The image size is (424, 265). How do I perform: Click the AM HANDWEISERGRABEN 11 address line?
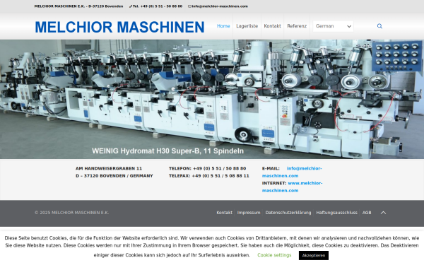(x=109, y=168)
